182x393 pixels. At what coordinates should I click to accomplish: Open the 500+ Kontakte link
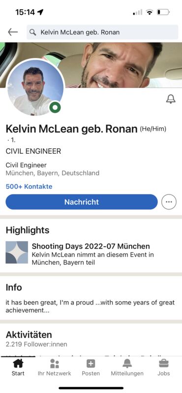(29, 187)
